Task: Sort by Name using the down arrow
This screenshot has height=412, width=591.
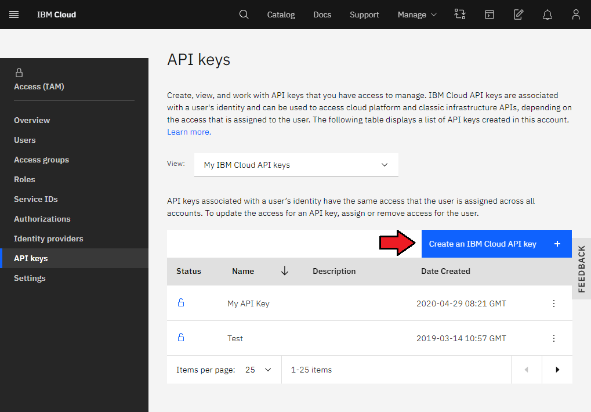Action: tap(285, 270)
